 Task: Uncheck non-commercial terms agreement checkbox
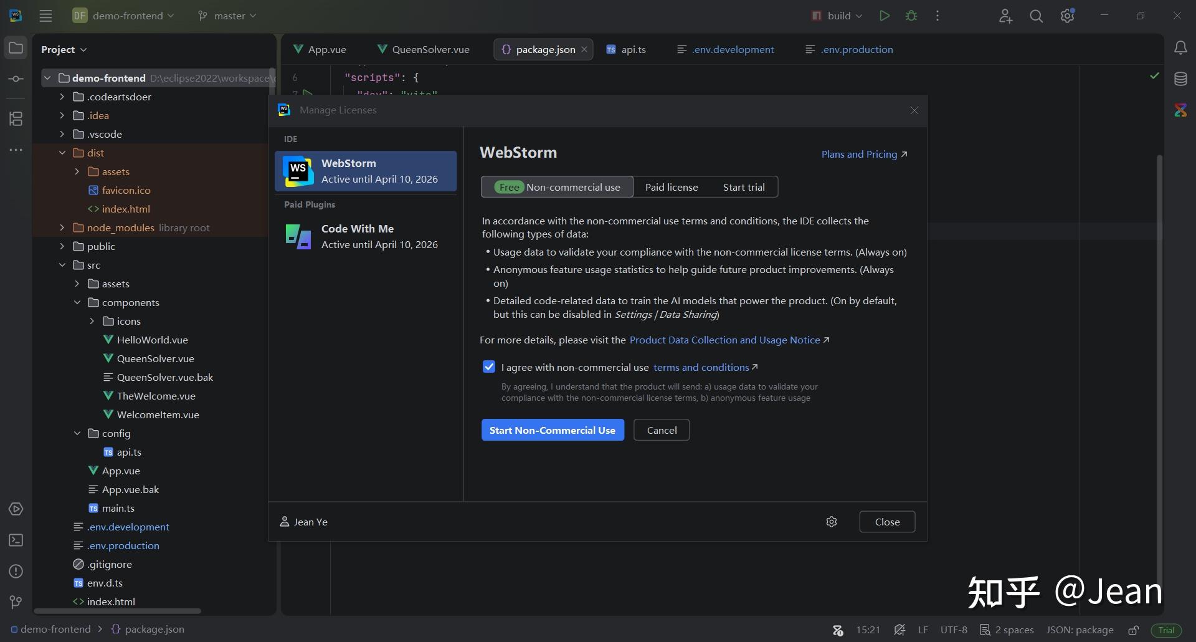point(489,367)
